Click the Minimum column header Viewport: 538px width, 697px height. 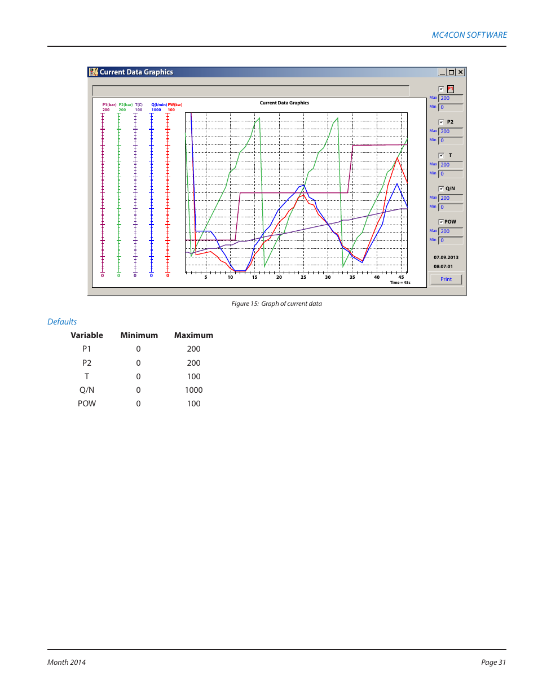click(x=139, y=335)
